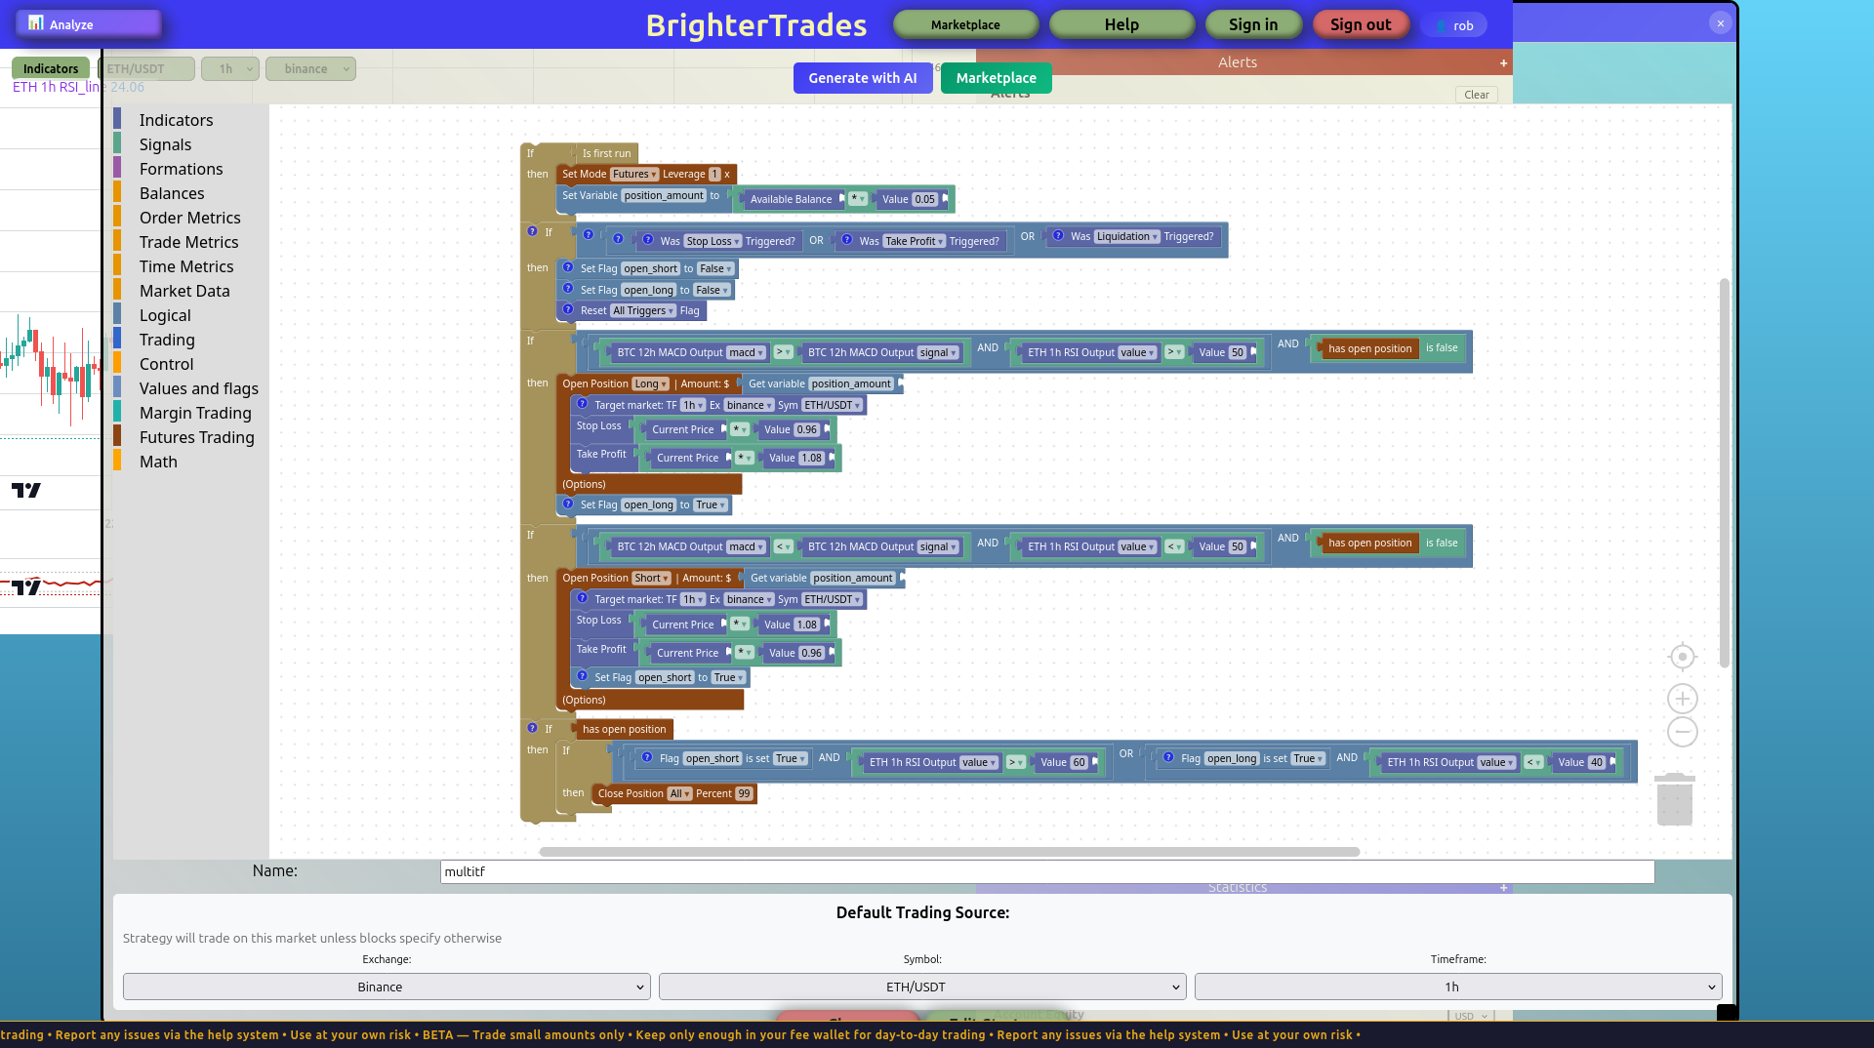Screen dimensions: 1874x1048
Task: Expand the Alerts panel plus icon
Action: pos(1504,62)
